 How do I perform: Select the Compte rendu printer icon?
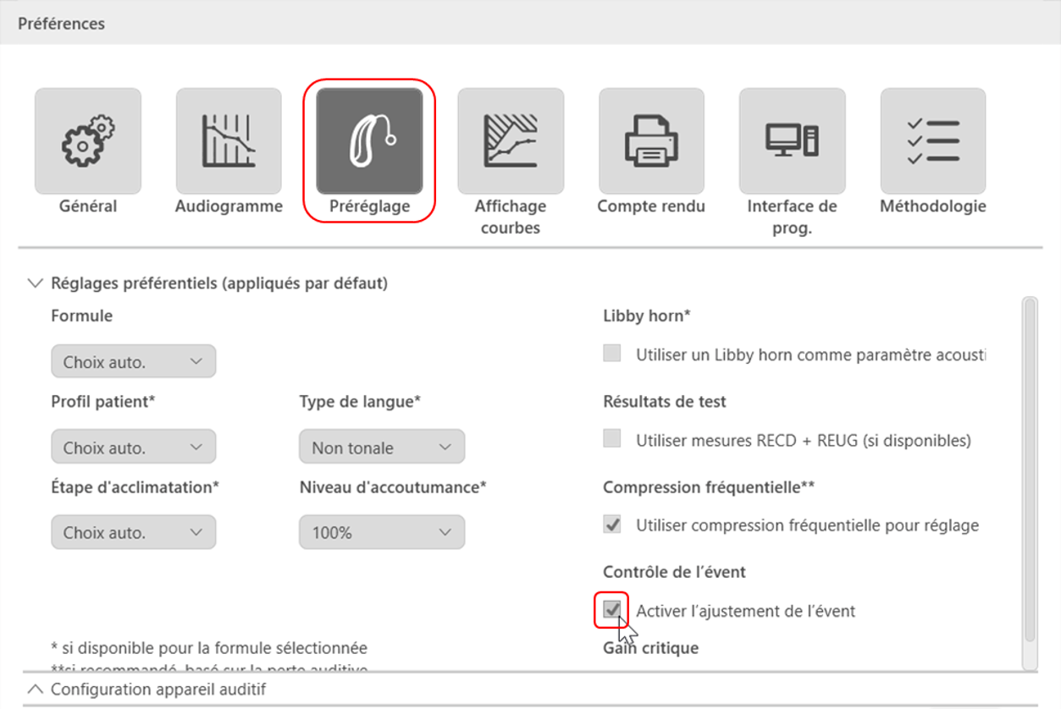(x=650, y=140)
